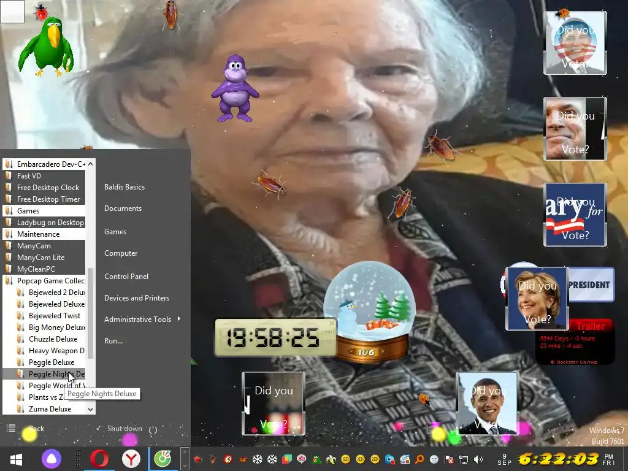Click the green Christmas tree tray icon
628x471 pixels.
pos(316,459)
